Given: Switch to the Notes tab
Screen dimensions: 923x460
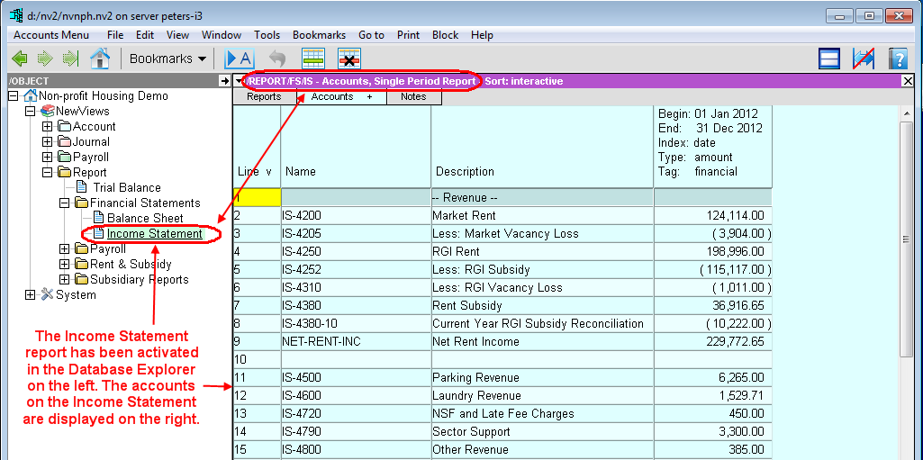Looking at the screenshot, I should coord(413,97).
